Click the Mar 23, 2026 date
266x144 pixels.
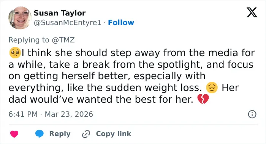pyautogui.click(x=69, y=114)
